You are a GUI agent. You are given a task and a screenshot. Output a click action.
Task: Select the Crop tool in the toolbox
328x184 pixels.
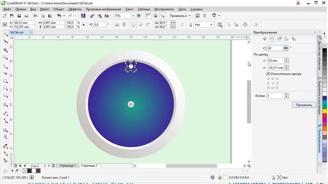5,50
